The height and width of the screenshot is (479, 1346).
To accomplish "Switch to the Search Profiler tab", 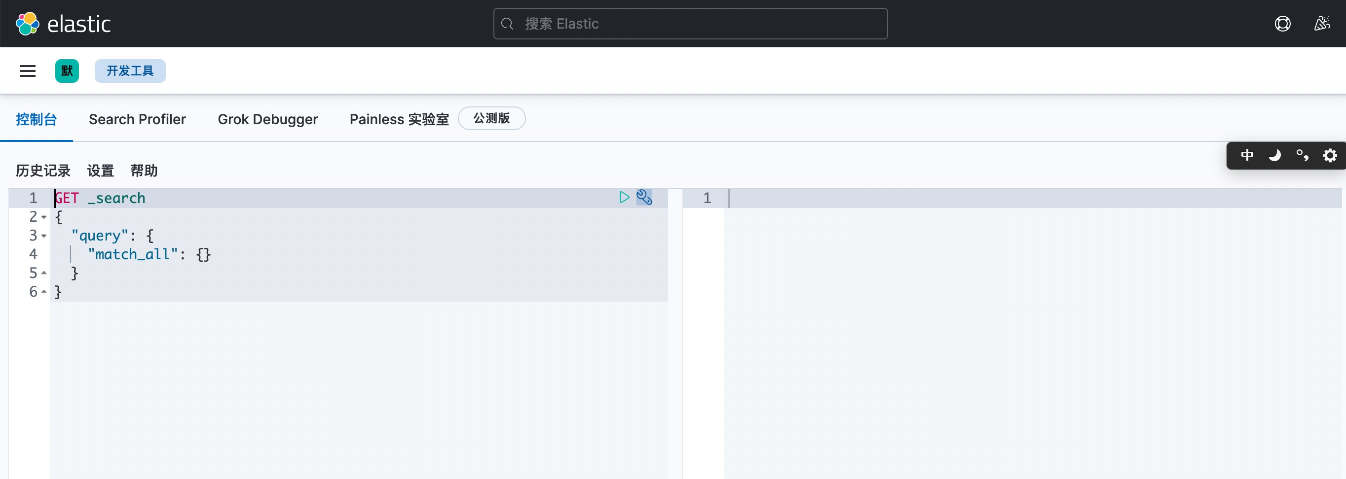I will [138, 119].
